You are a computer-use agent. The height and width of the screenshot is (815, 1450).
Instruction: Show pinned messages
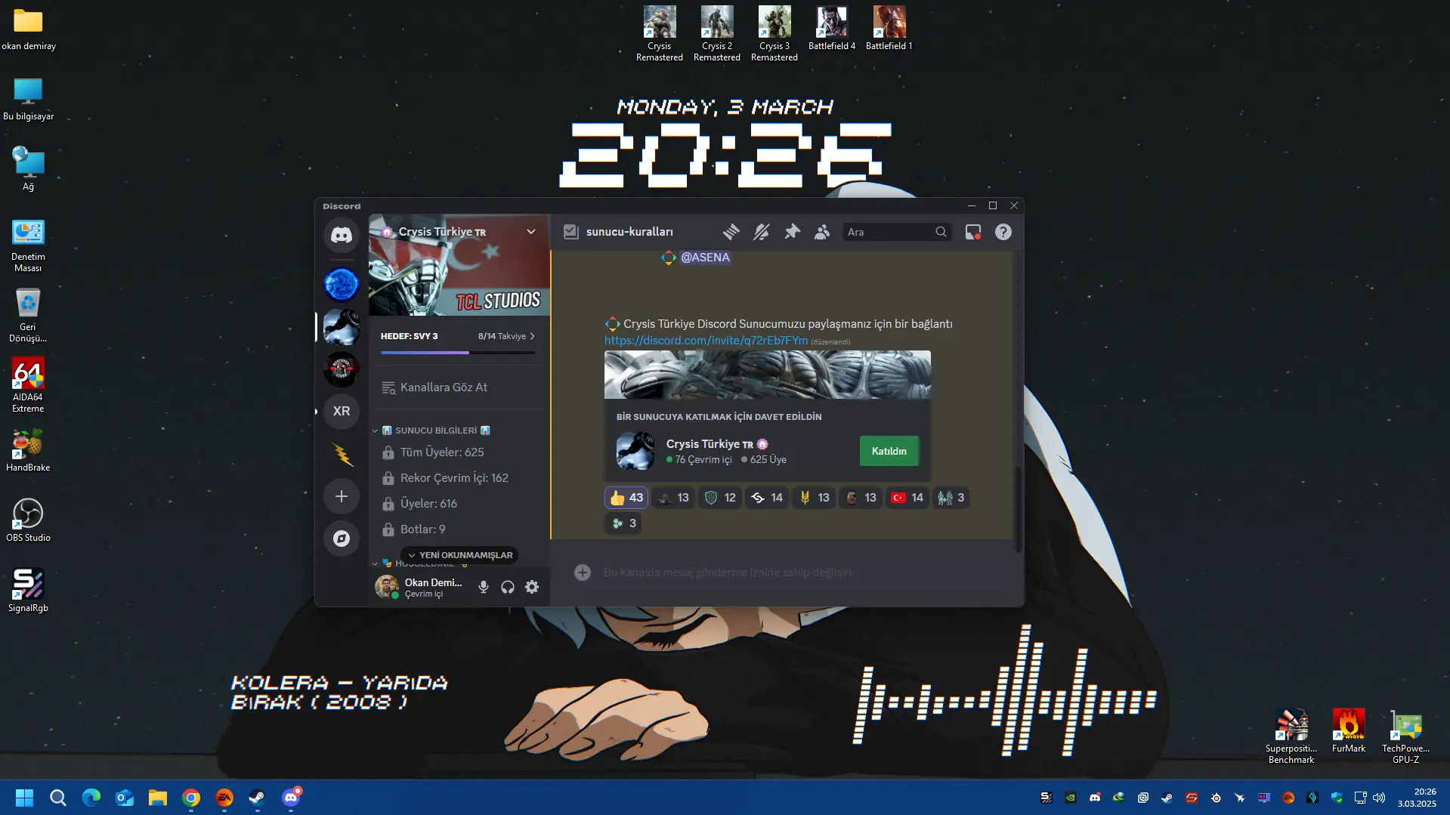click(x=792, y=232)
